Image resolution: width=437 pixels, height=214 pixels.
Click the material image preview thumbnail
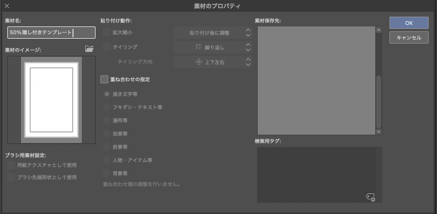point(51,99)
